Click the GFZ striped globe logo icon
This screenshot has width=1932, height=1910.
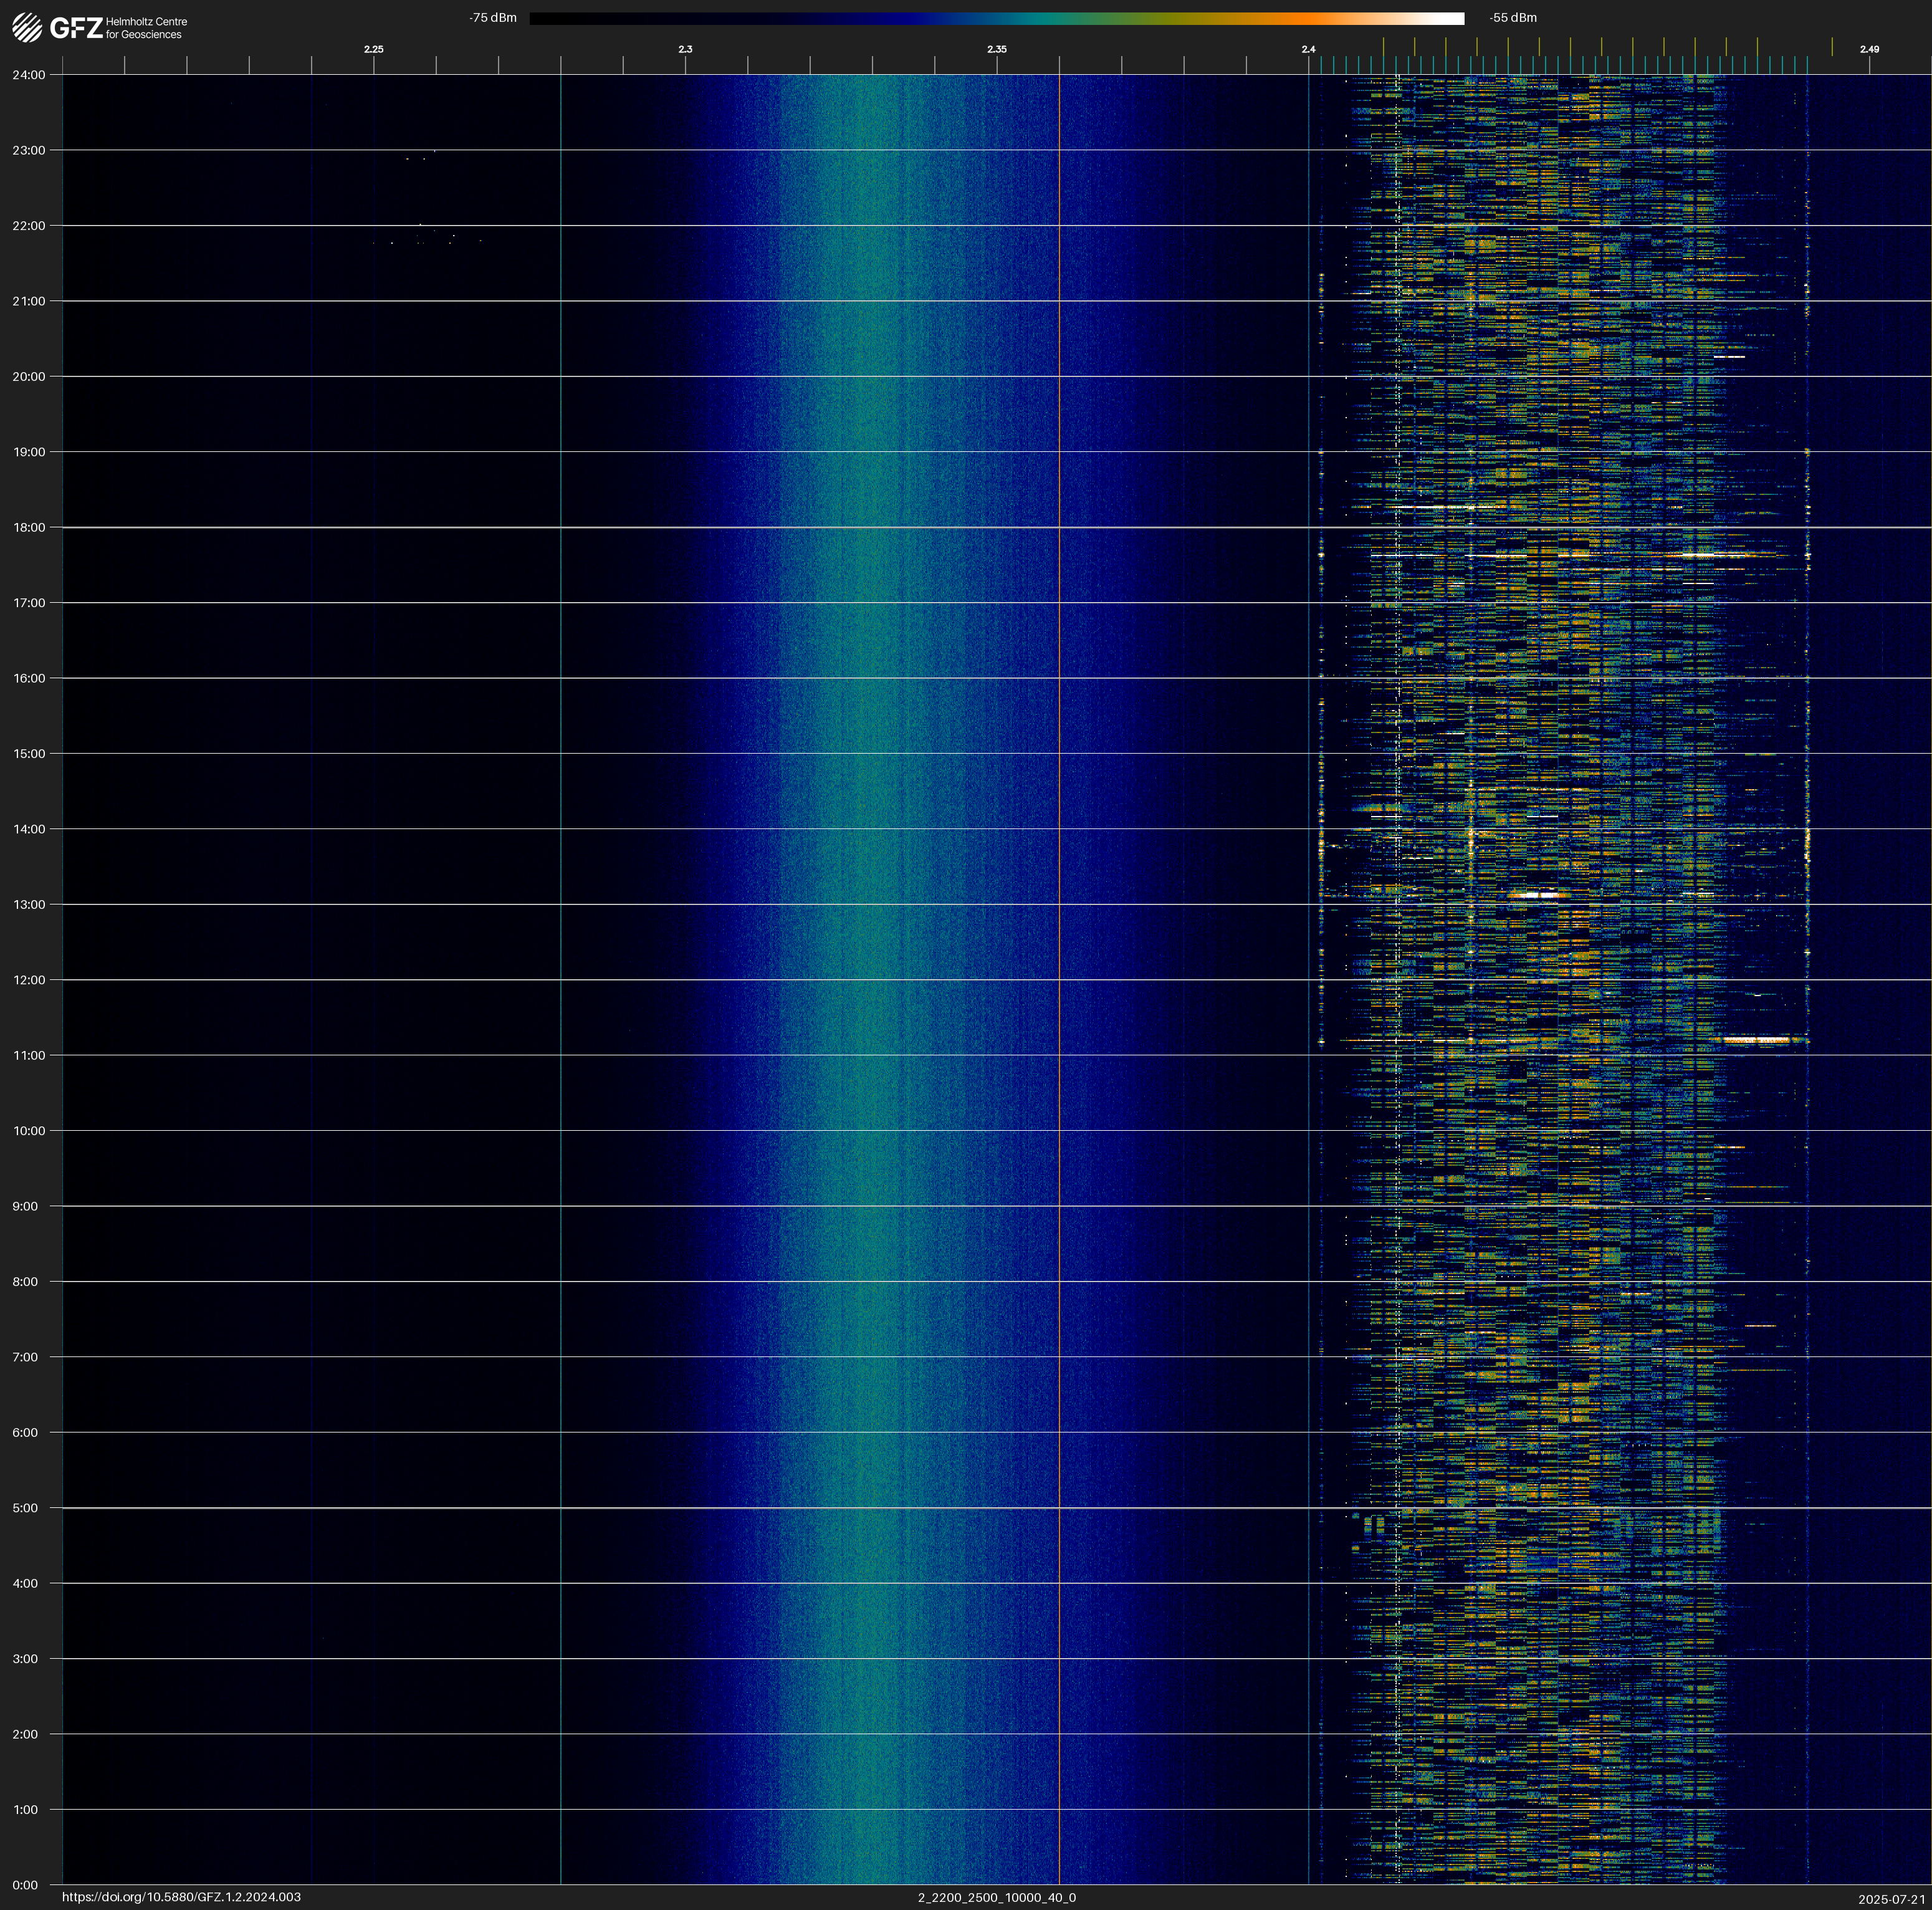pyautogui.click(x=27, y=28)
